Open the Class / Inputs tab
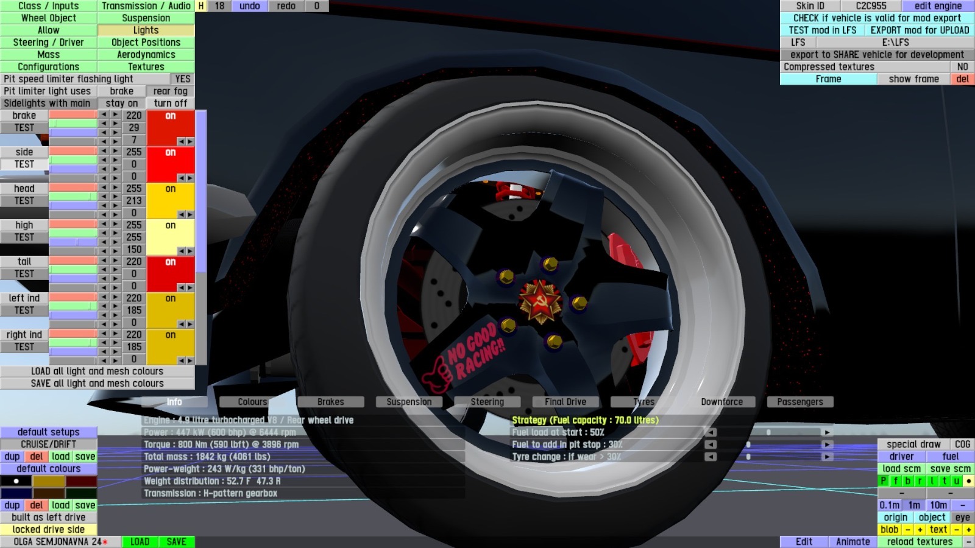Image resolution: width=975 pixels, height=548 pixels. pos(49,6)
